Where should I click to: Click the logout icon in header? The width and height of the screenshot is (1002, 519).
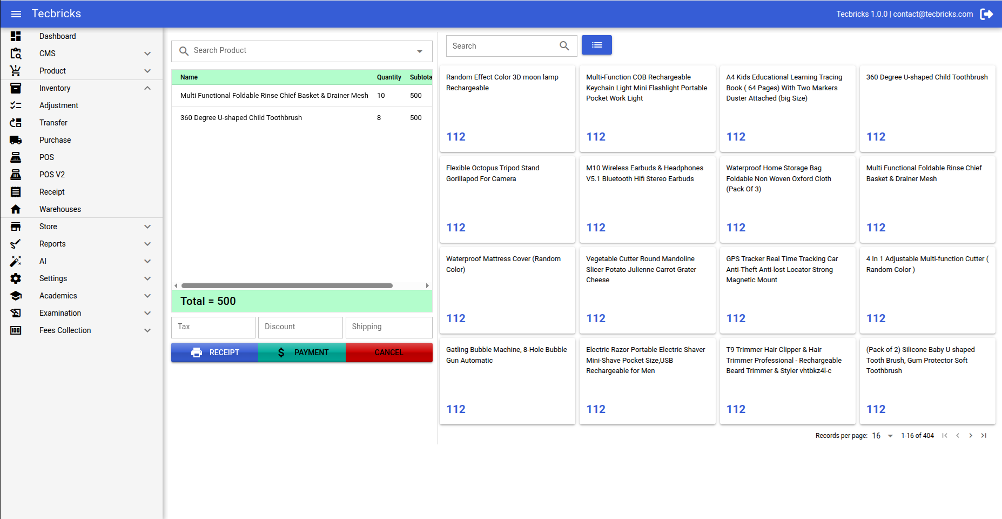986,14
